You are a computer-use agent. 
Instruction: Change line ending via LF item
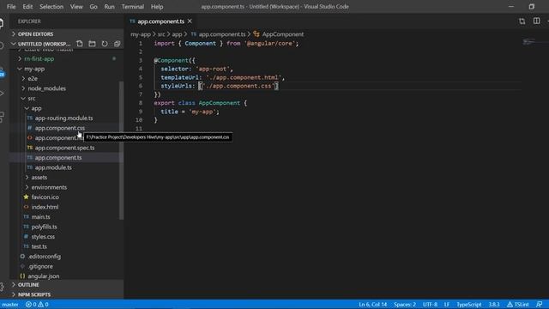coord(447,305)
